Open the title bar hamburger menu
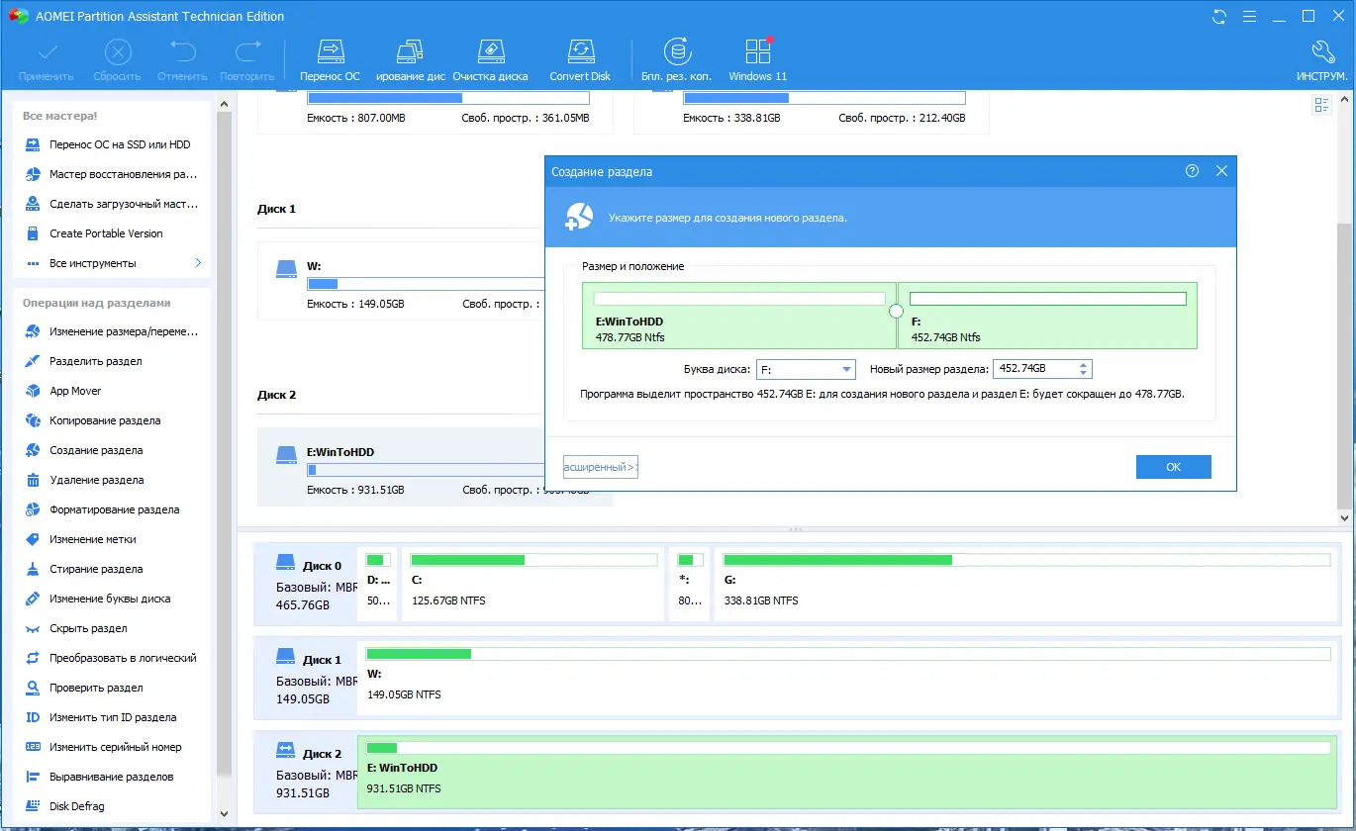Viewport: 1356px width, 831px height. pos(1249,17)
